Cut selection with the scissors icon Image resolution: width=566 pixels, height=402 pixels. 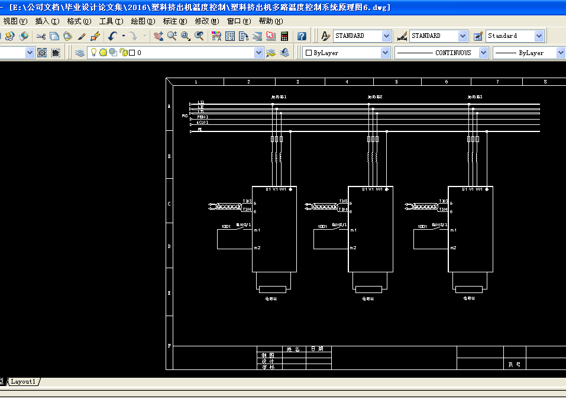pos(41,36)
